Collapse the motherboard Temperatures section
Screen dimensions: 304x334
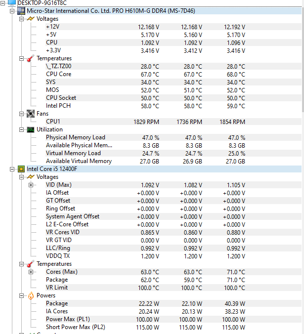[22, 58]
